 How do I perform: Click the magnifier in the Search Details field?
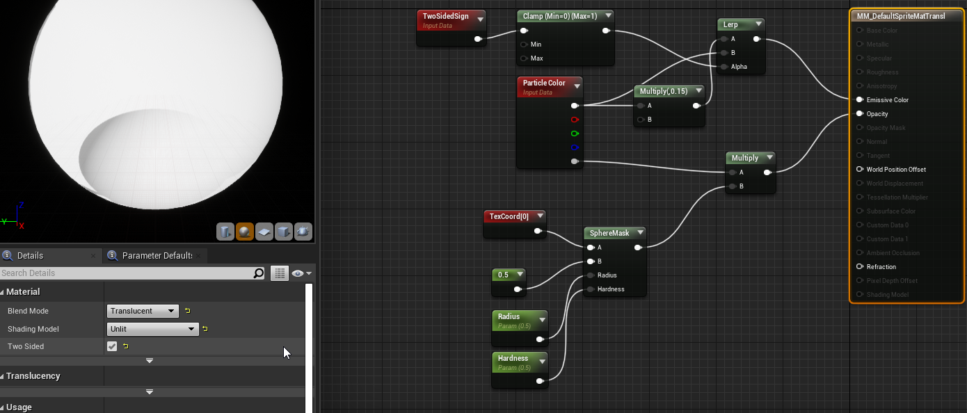258,273
